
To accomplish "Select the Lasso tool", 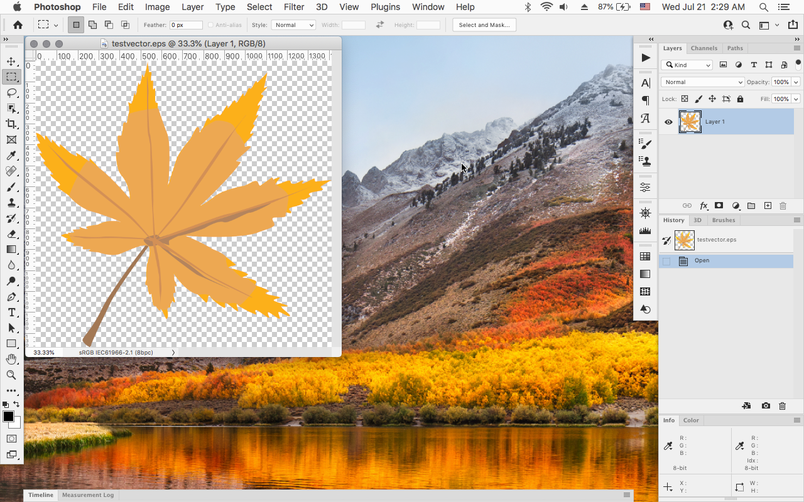I will 11,92.
